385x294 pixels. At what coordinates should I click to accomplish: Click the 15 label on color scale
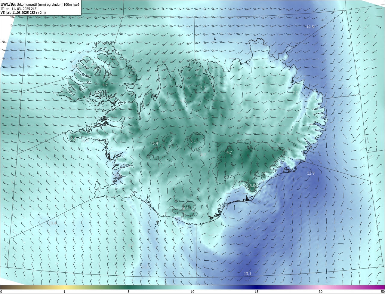click(257, 292)
